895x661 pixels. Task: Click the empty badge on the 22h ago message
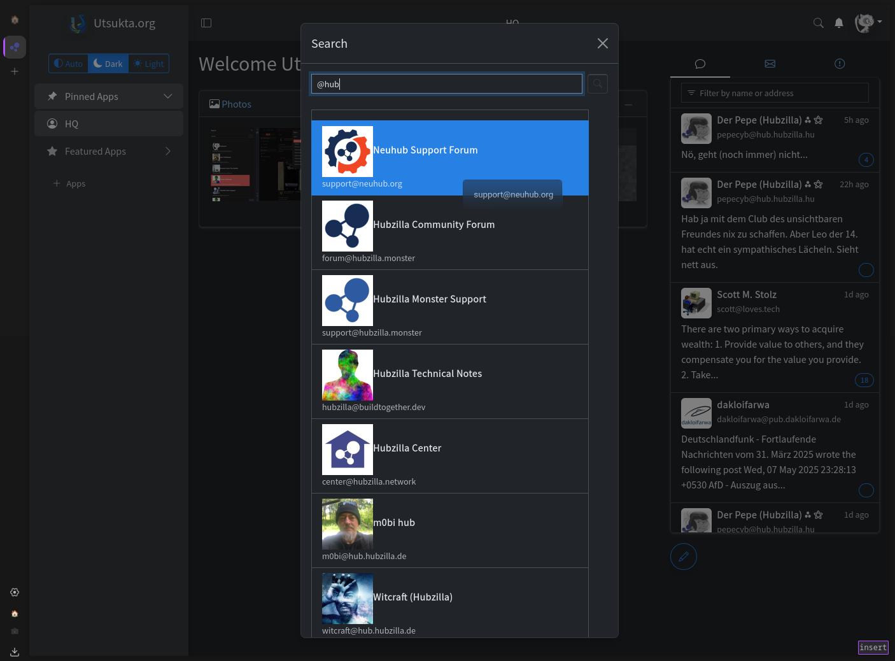866,270
